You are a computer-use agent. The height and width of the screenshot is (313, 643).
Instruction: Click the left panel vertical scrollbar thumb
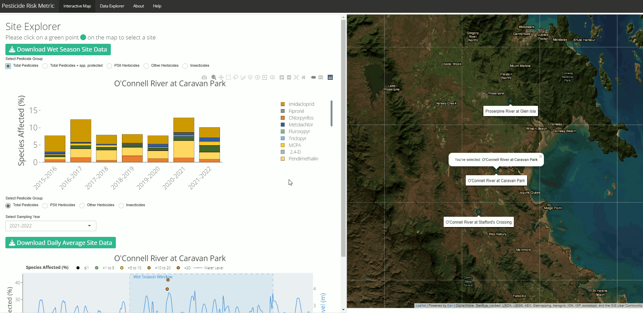pos(343,138)
